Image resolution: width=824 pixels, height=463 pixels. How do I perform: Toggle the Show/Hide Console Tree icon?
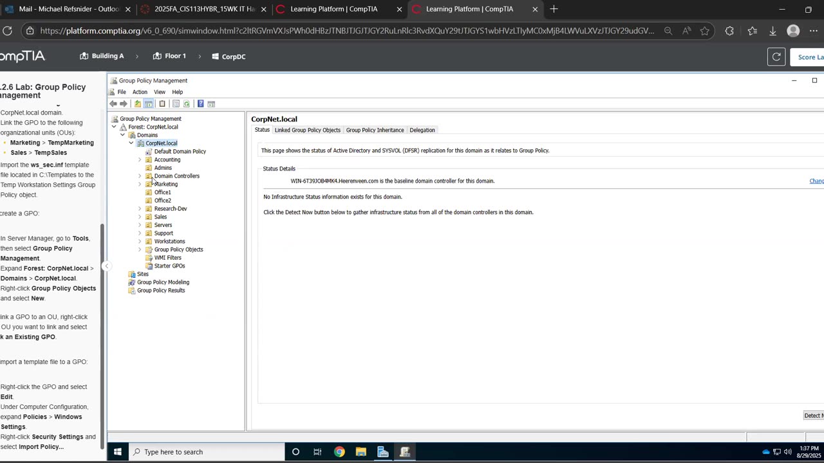(148, 104)
